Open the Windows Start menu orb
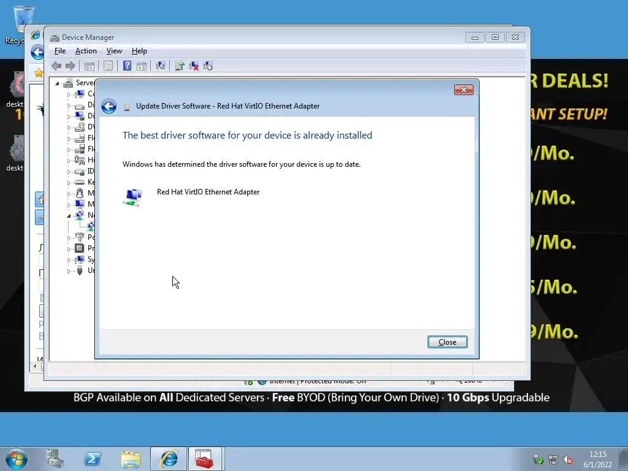The width and height of the screenshot is (628, 471). coord(17,459)
